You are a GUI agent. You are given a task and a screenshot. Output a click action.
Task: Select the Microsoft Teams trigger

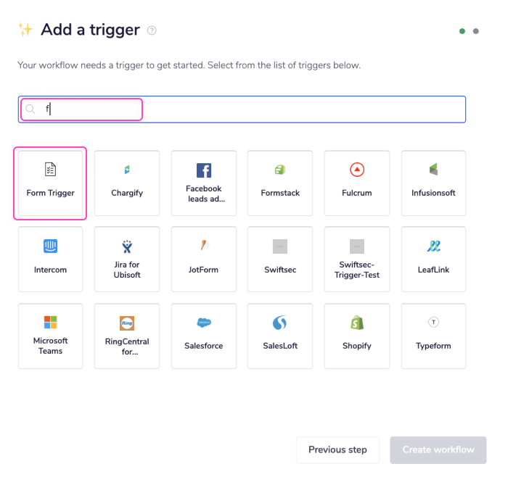50,336
